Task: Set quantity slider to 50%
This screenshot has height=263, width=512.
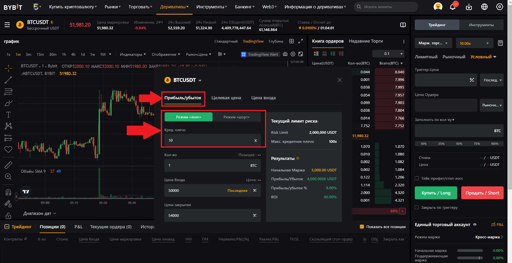Action: tap(459, 143)
